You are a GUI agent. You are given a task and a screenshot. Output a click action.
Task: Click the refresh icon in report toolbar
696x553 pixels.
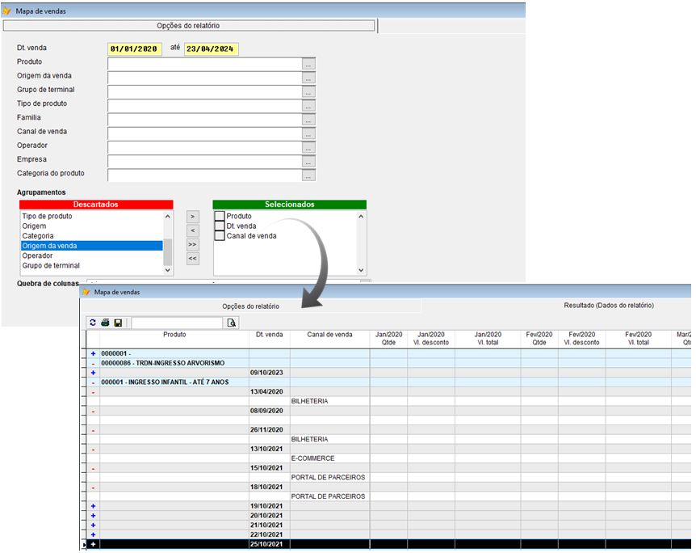point(93,323)
